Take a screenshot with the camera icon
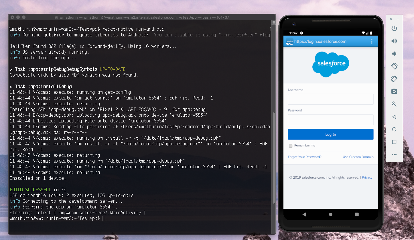This screenshot has width=414, height=240. point(394,91)
